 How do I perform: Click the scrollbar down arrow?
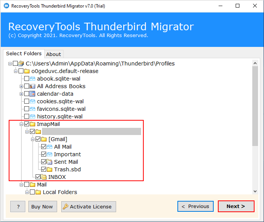coord(255,191)
